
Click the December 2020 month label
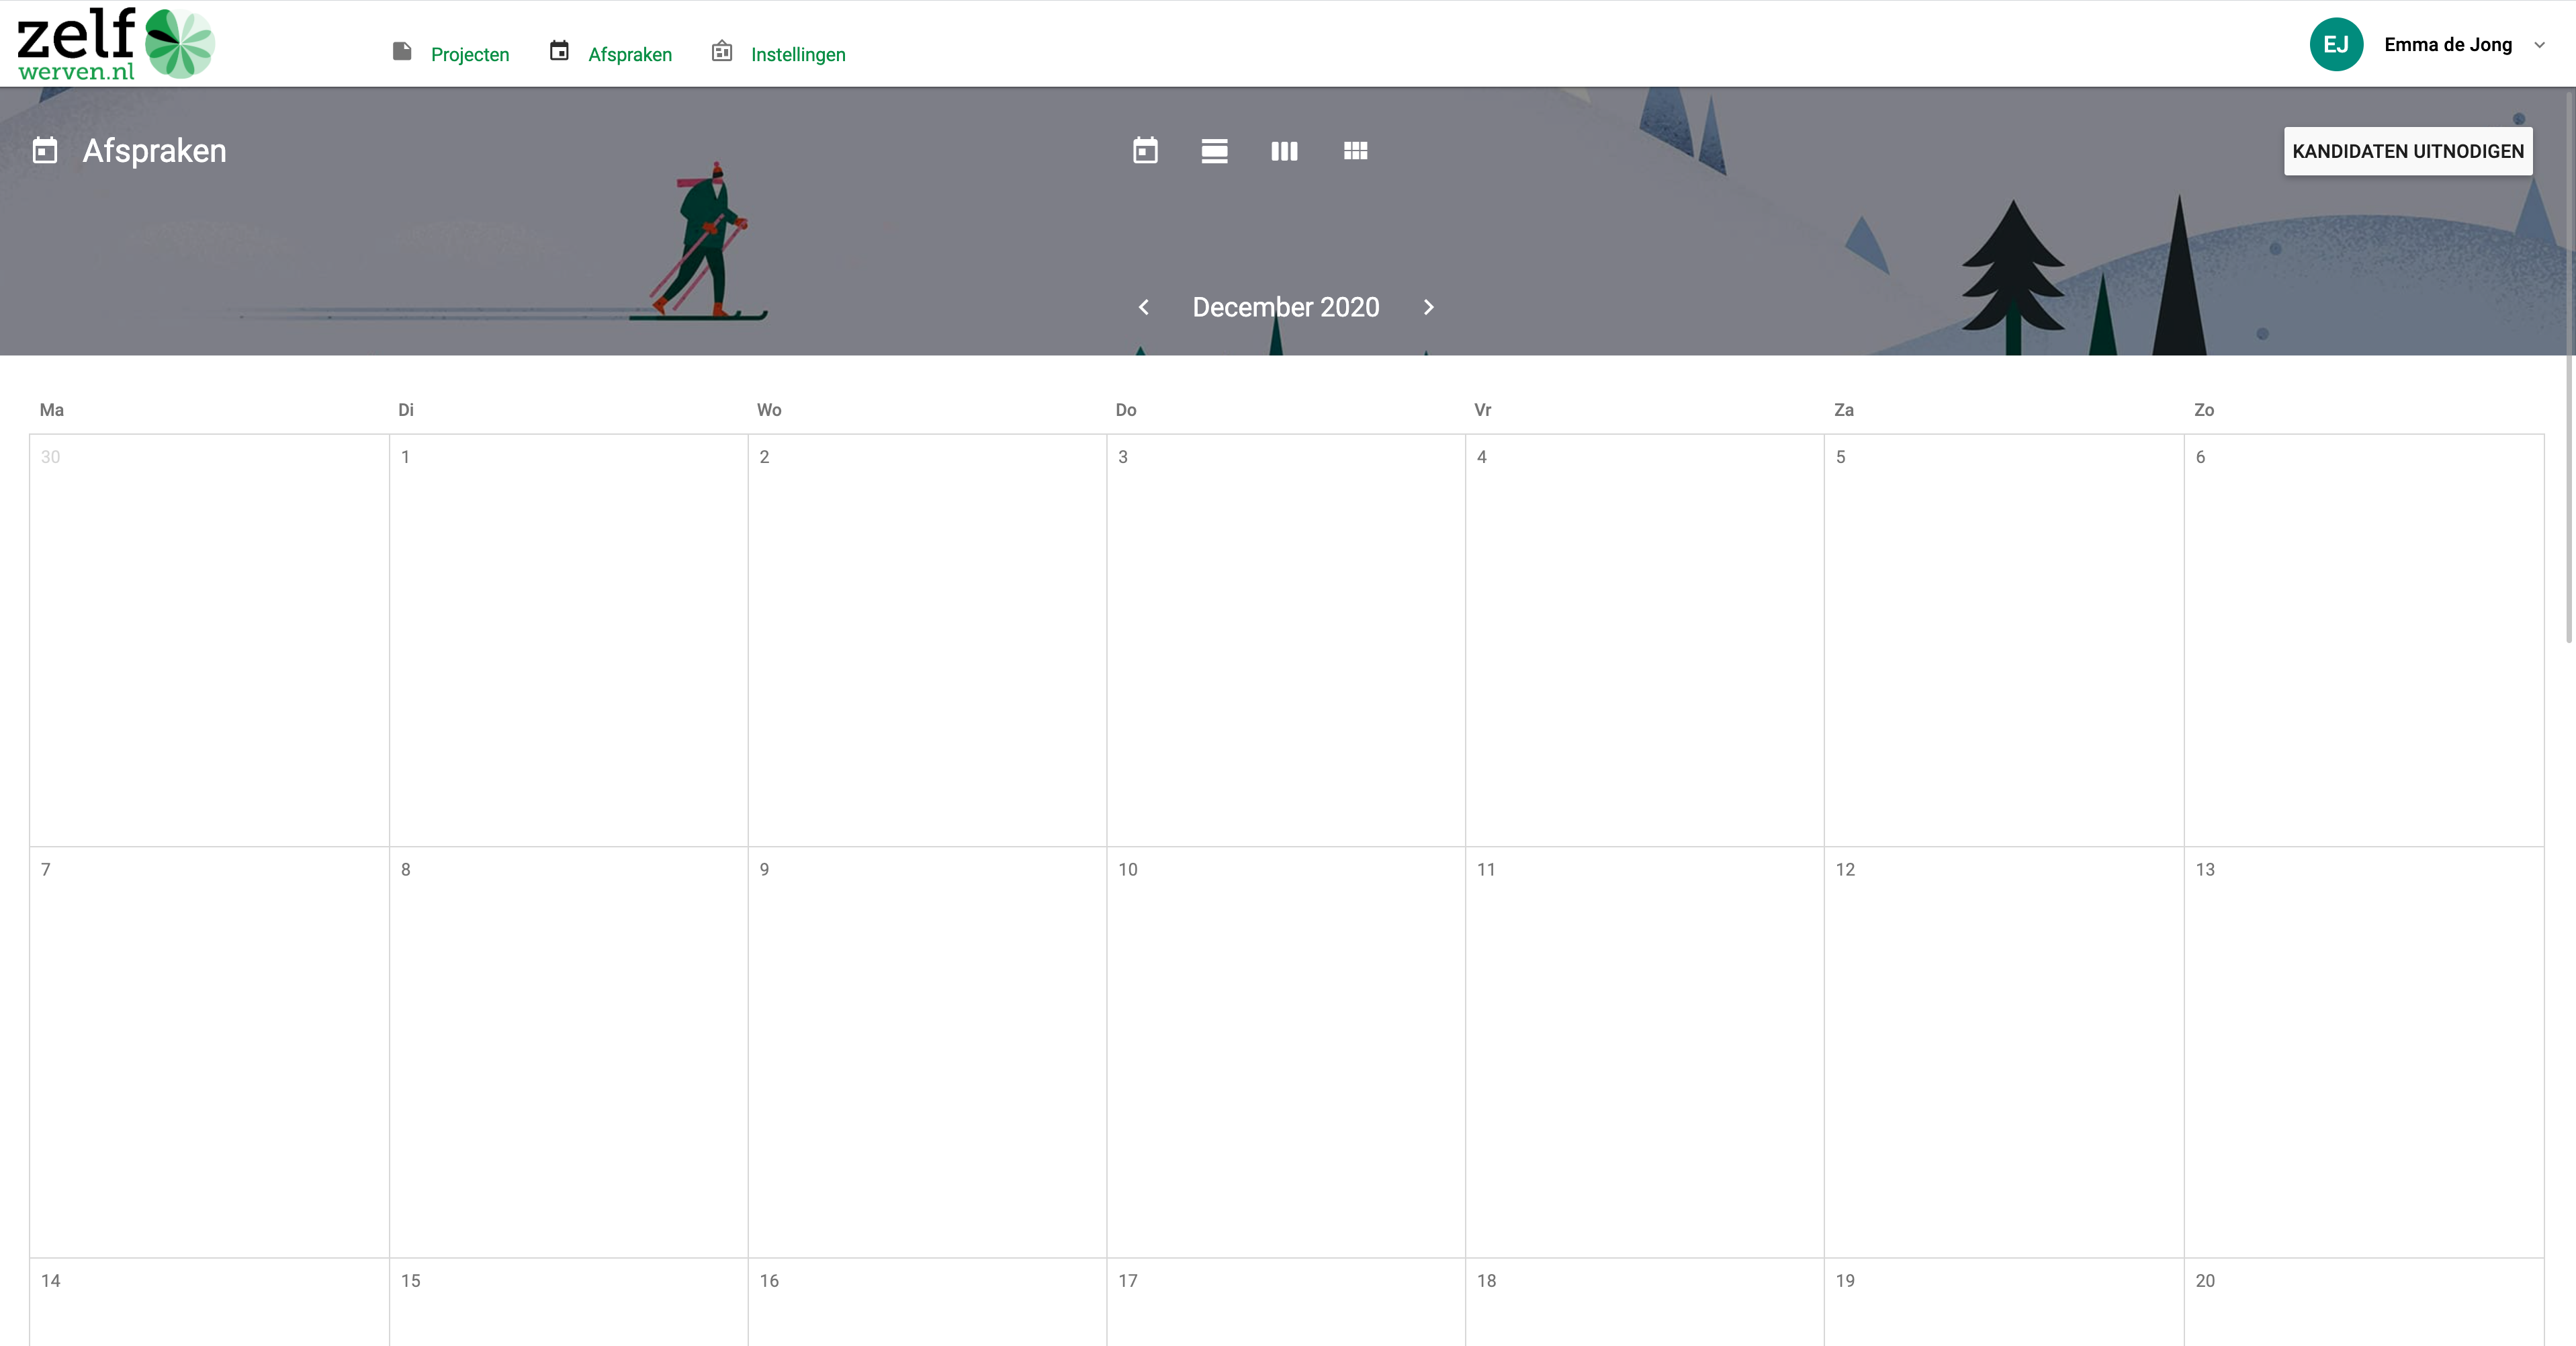pyautogui.click(x=1286, y=307)
